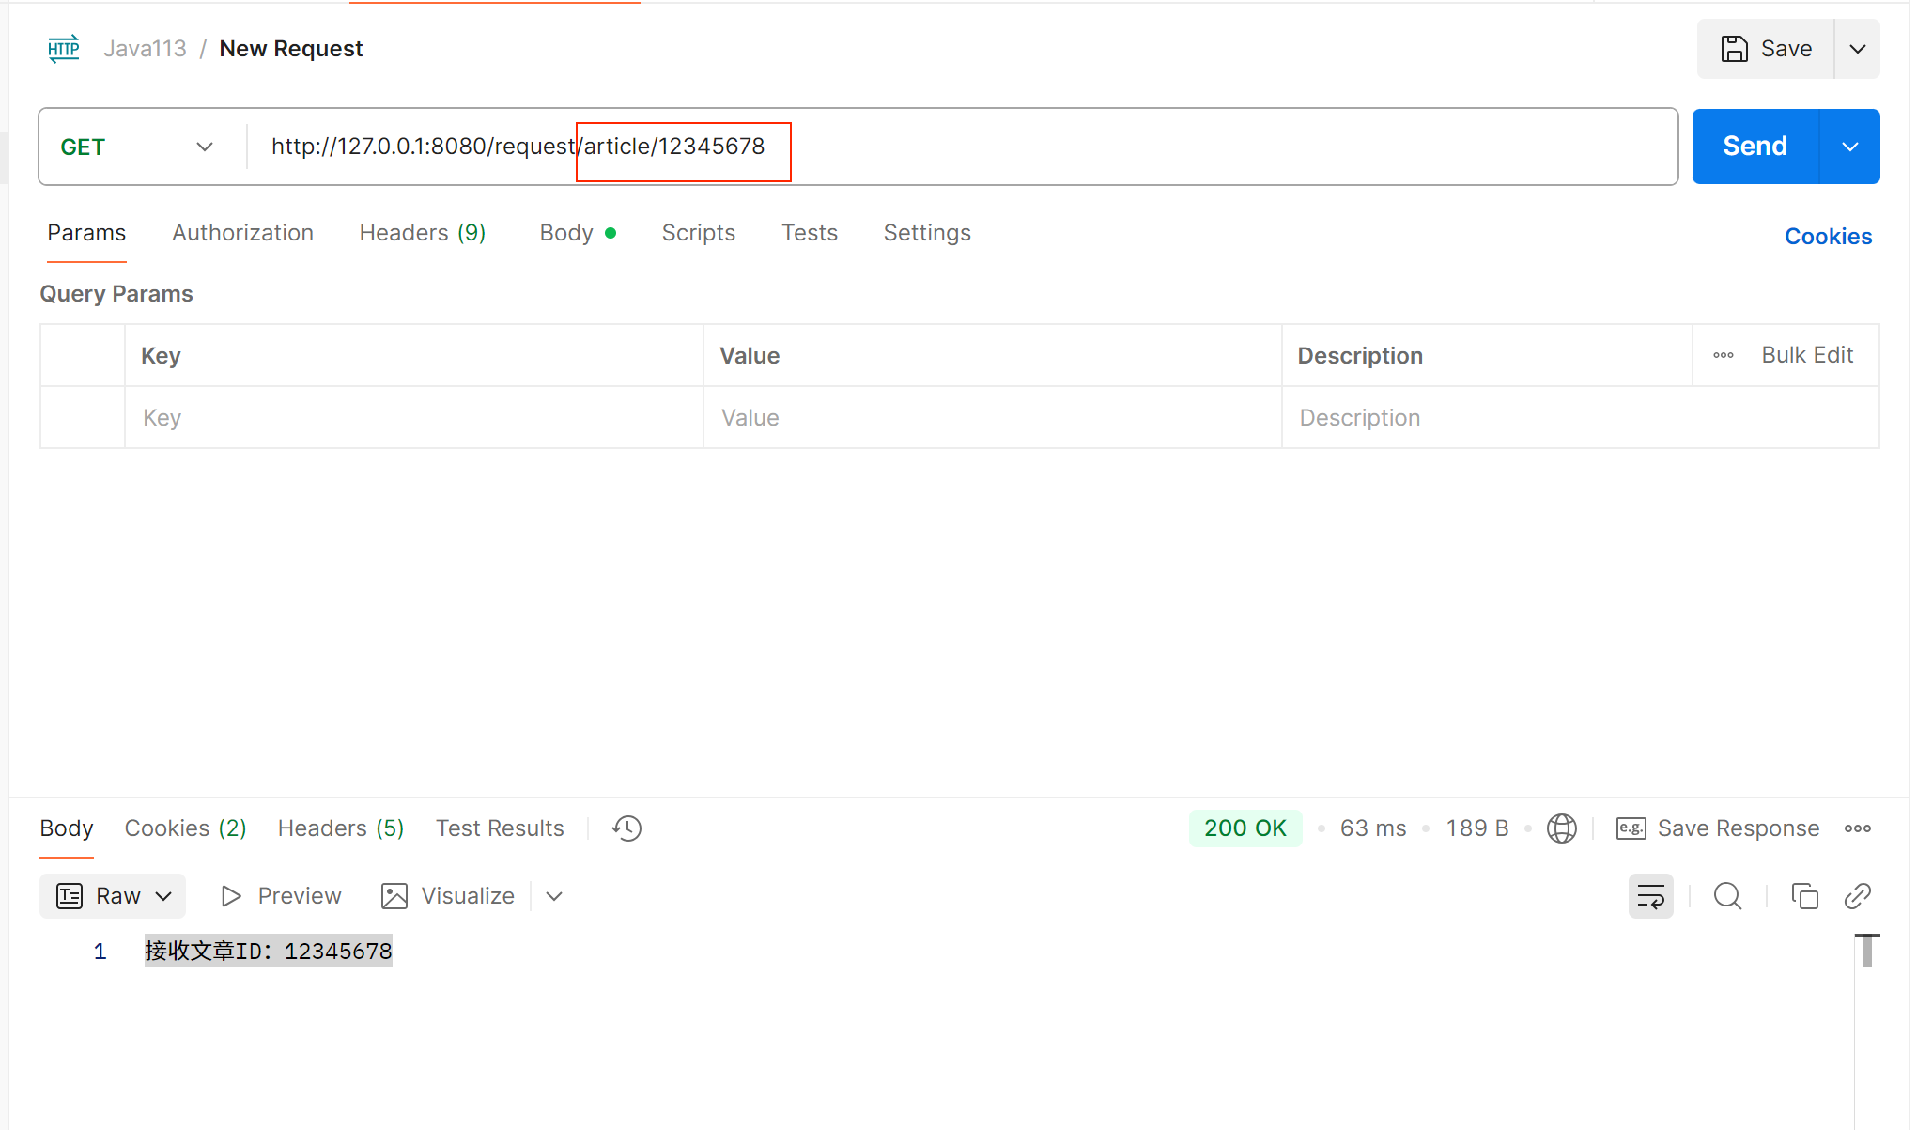Screen dimensions: 1917x1130
Task: Switch to the Authorization tab
Action: click(242, 233)
